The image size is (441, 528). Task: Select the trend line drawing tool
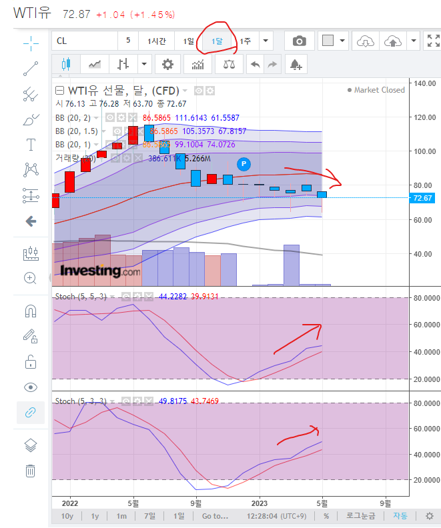[31, 69]
